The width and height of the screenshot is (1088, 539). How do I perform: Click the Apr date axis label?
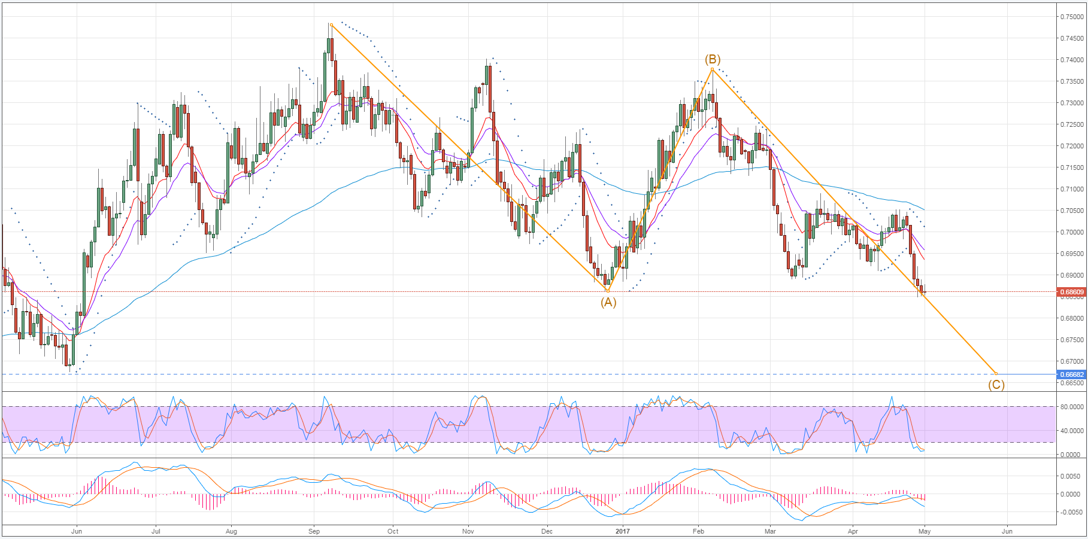coord(853,531)
